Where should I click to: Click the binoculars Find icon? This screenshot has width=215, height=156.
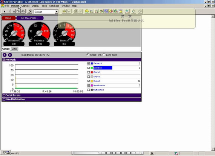[x=23, y=11]
